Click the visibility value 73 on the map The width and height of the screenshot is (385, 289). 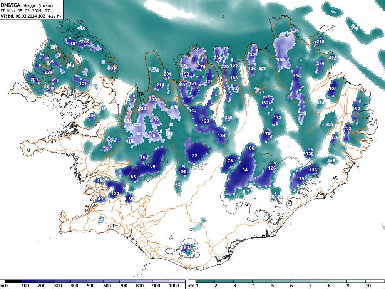coord(194,155)
